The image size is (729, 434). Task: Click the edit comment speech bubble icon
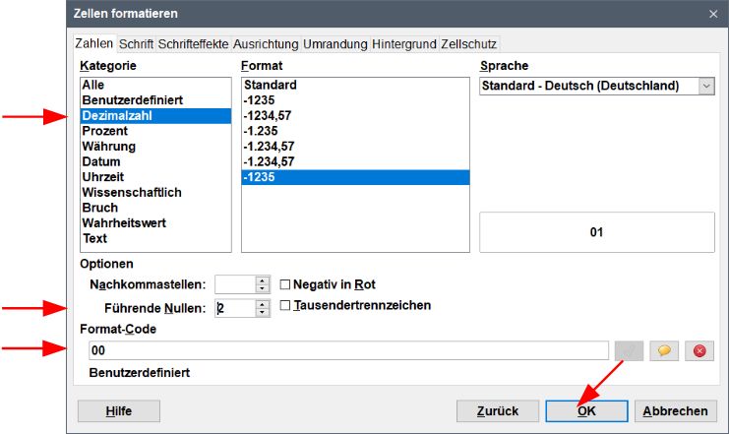click(x=664, y=350)
